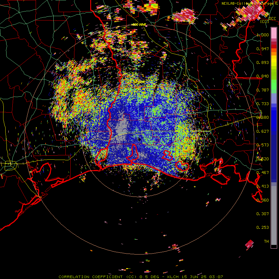Click the 0.893 scale value
The image size is (279, 279).
pos(263,62)
